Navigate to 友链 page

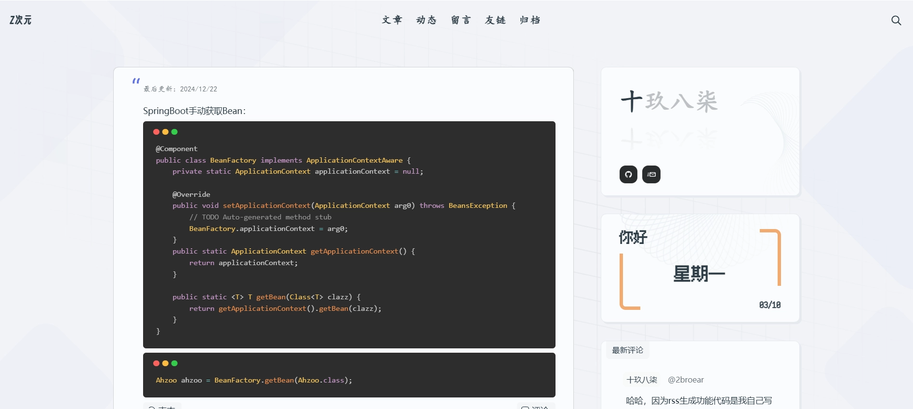pyautogui.click(x=495, y=20)
